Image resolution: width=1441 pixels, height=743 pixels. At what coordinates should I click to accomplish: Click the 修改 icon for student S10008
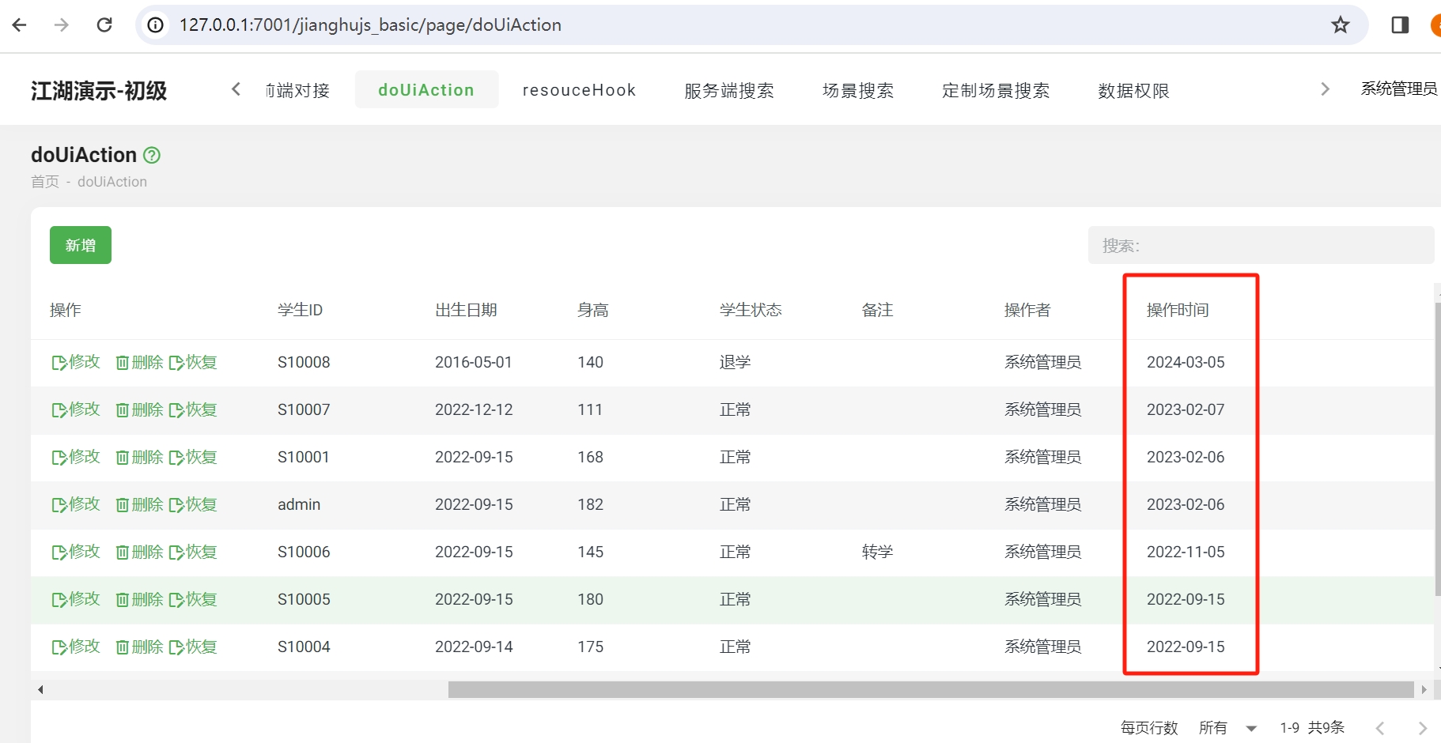pos(75,362)
